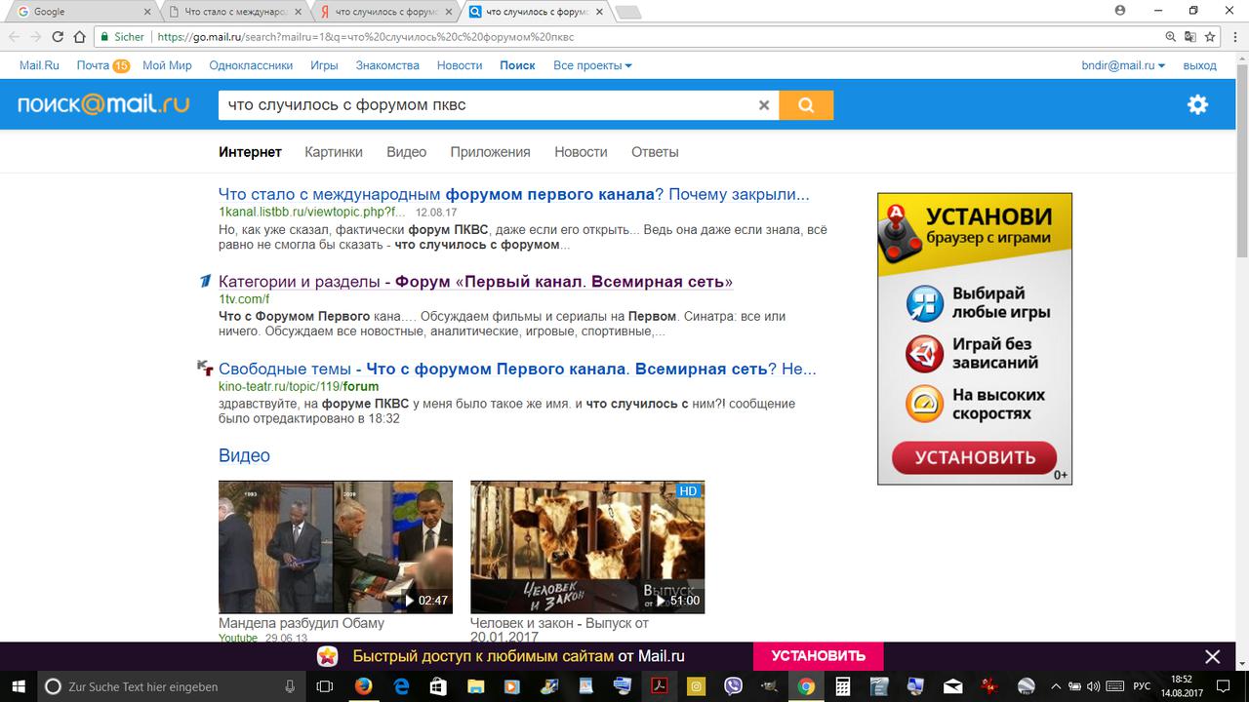
Task: Open the Action Center notification icon
Action: (x=1226, y=686)
